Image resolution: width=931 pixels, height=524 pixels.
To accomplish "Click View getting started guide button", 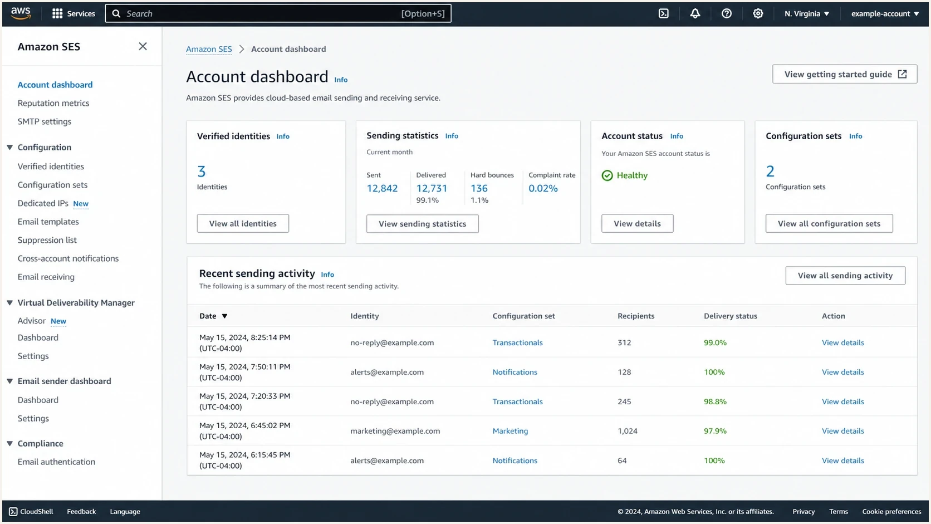I will click(x=845, y=74).
